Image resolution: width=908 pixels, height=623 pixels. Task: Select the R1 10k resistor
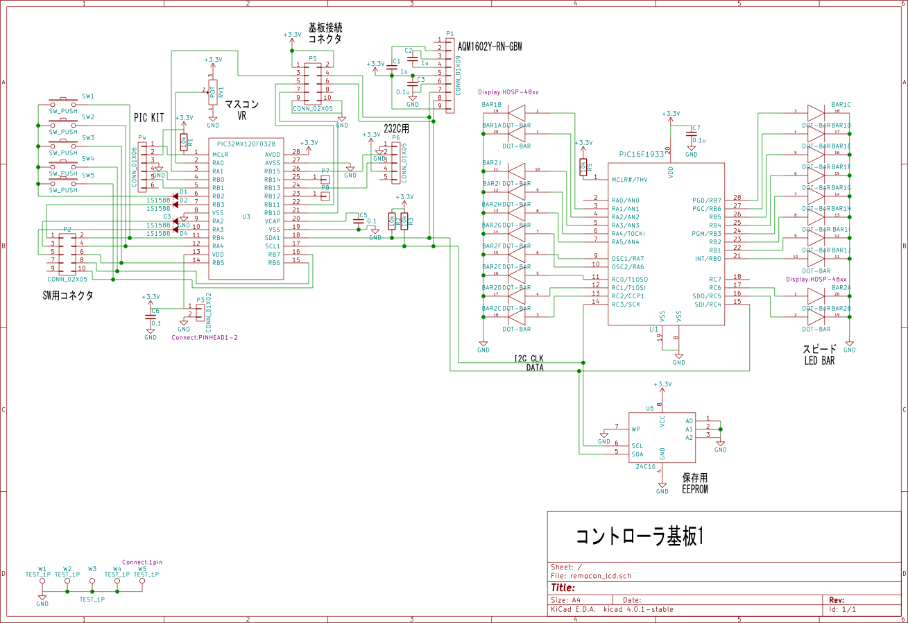[184, 142]
